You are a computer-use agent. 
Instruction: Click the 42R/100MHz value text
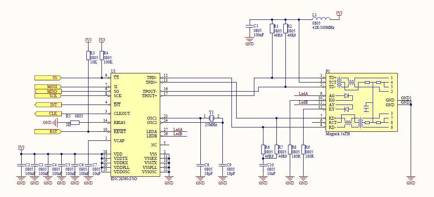pos(323,28)
